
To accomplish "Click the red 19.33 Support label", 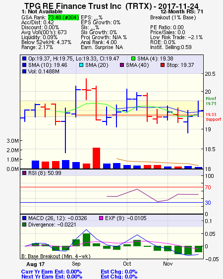I will point(214,117).
